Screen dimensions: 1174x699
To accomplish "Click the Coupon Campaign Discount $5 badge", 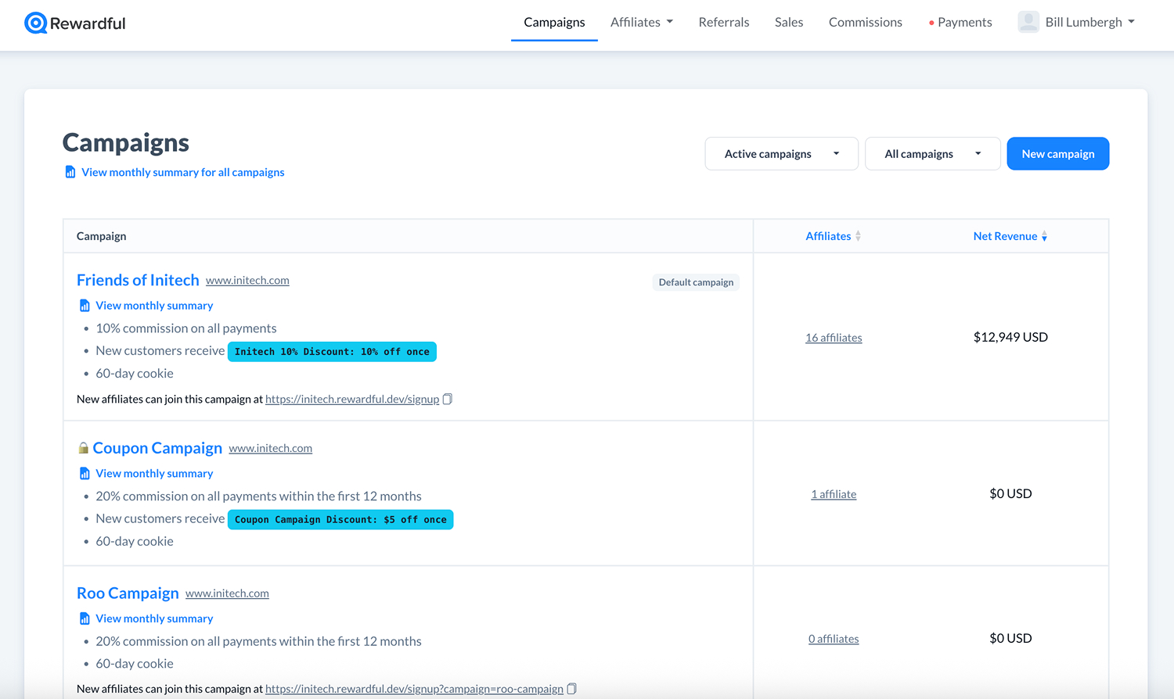I will [340, 520].
